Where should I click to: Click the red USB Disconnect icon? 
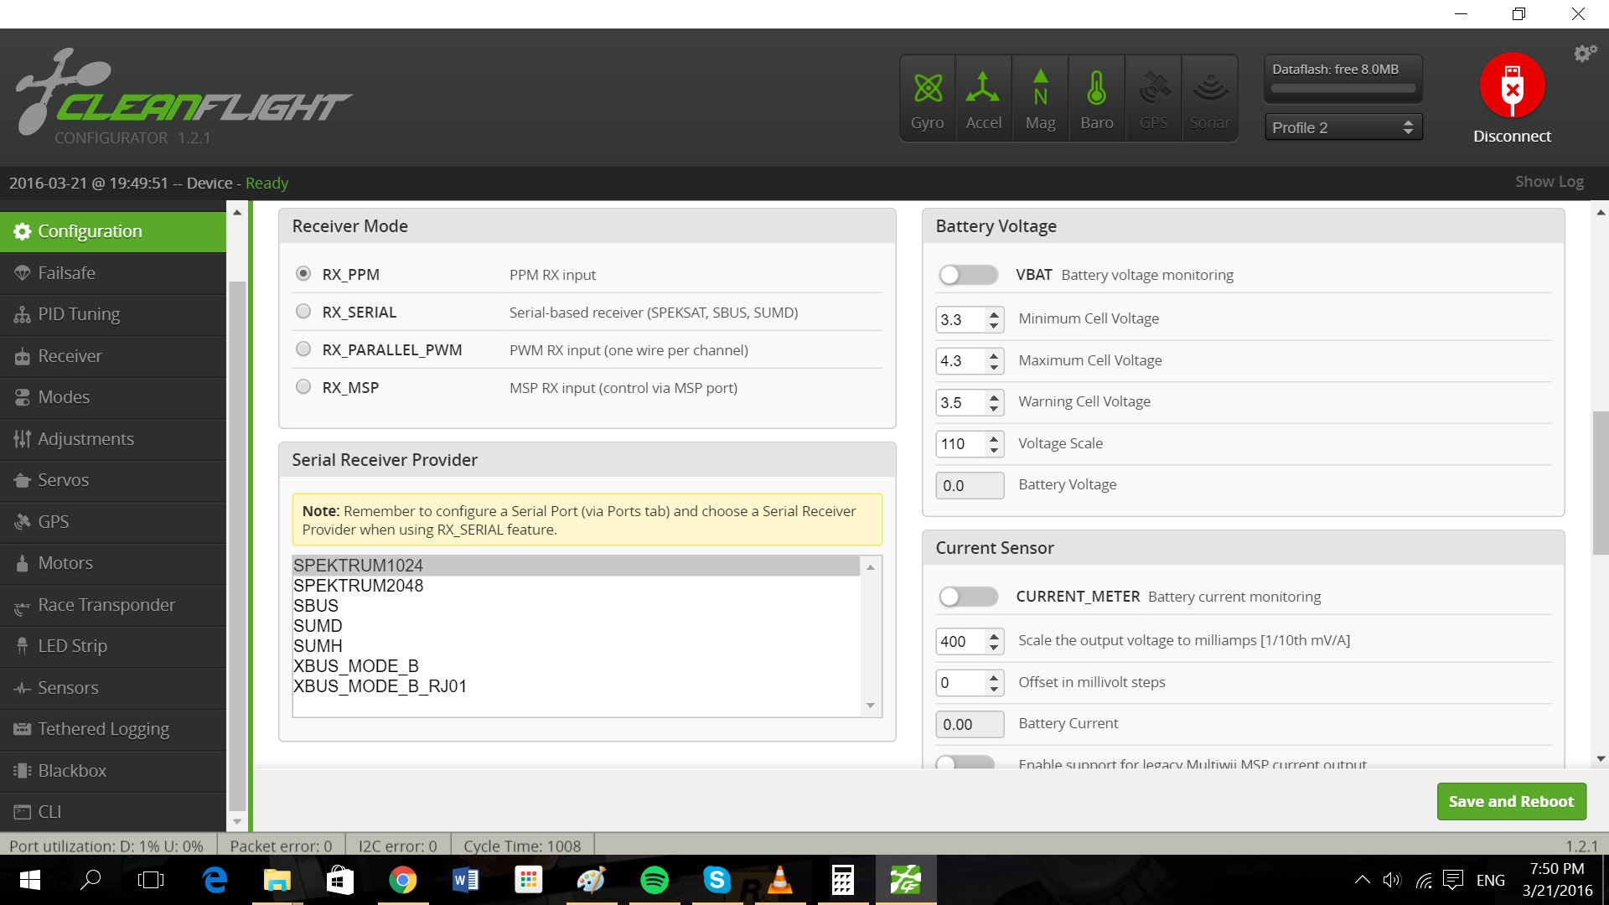(1512, 86)
